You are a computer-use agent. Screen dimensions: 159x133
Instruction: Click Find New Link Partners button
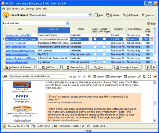click(19, 67)
